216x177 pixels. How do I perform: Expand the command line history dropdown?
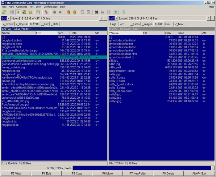[213, 168]
